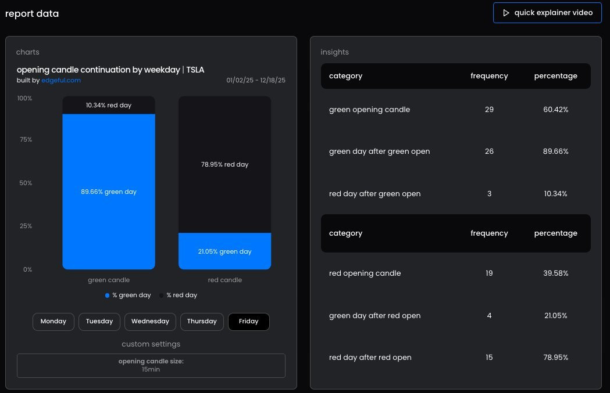
Task: Click the 78.95% red day bar segment
Action: pyautogui.click(x=224, y=164)
